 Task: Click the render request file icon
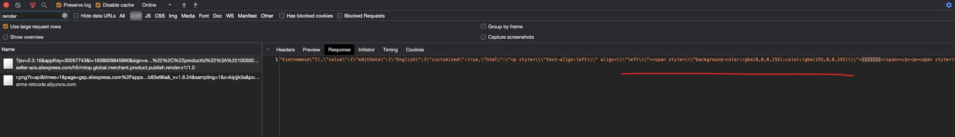click(x=8, y=64)
